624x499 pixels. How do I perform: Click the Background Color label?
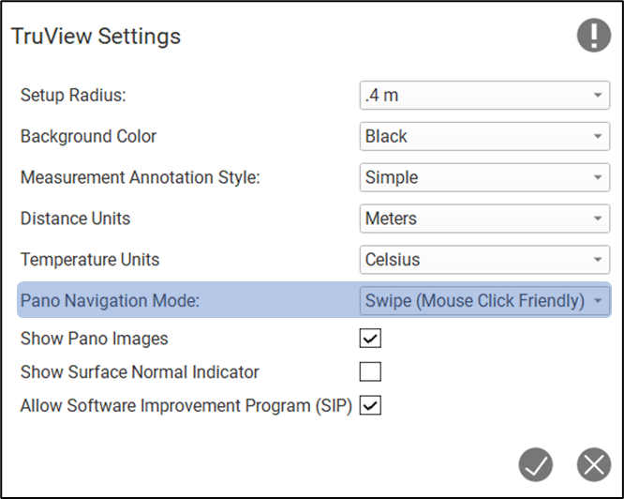point(88,136)
